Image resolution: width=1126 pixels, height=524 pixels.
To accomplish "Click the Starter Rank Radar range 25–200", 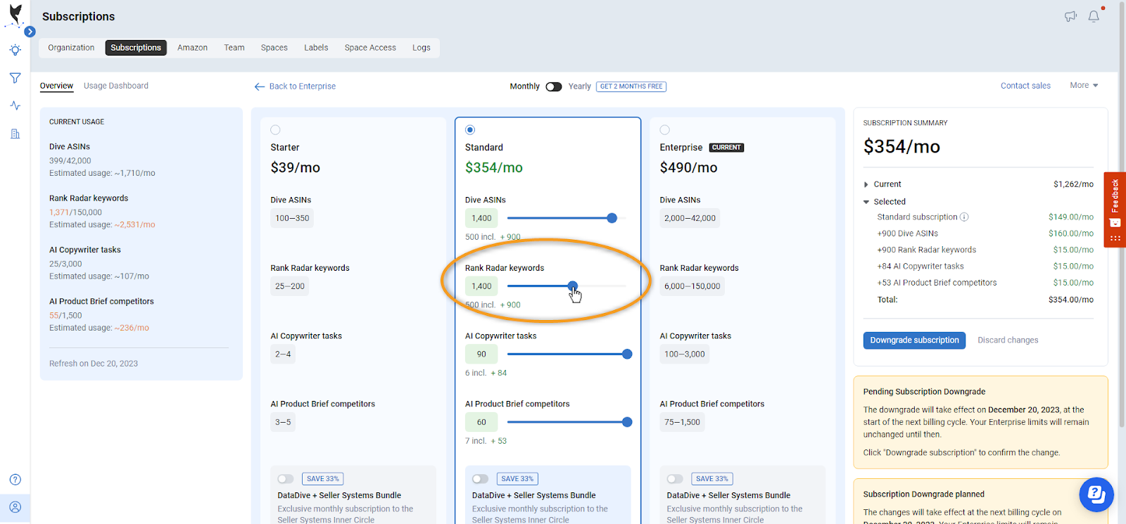I will coord(290,286).
